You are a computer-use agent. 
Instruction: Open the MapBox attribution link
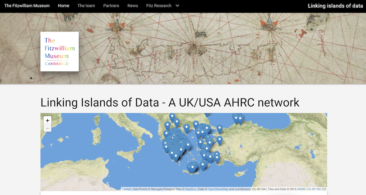tap(190, 189)
